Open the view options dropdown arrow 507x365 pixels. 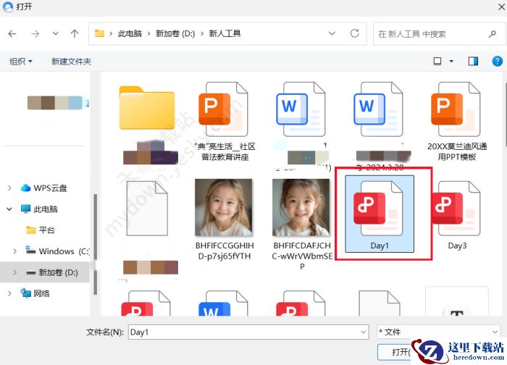click(x=451, y=61)
